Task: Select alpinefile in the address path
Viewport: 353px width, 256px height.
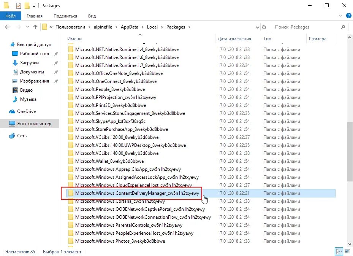Action: [x=103, y=27]
